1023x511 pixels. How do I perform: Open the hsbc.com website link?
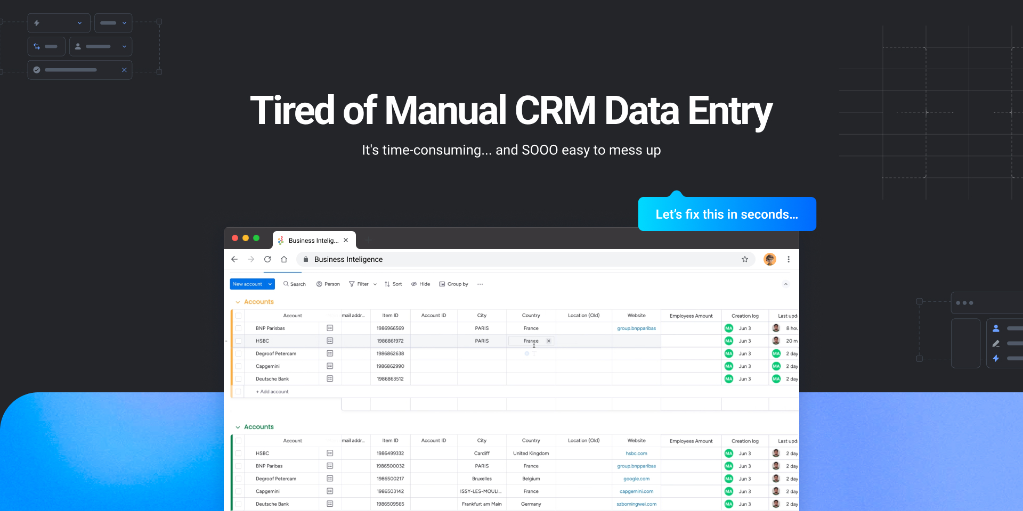coord(636,454)
